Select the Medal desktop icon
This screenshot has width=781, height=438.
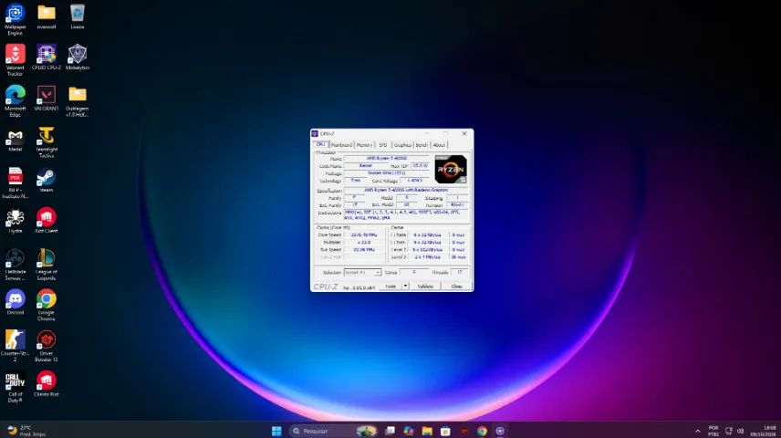point(15,140)
